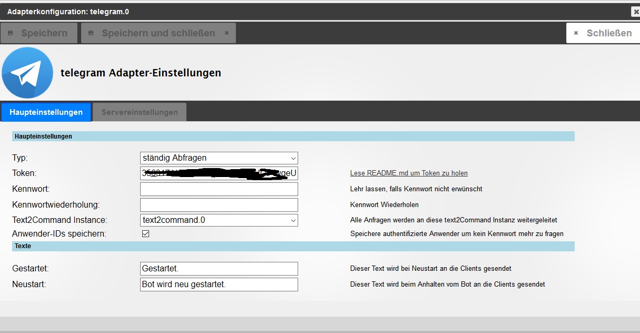Image resolution: width=640 pixels, height=333 pixels.
Task: Click the 'Gestartet:' label
Action: click(31, 268)
